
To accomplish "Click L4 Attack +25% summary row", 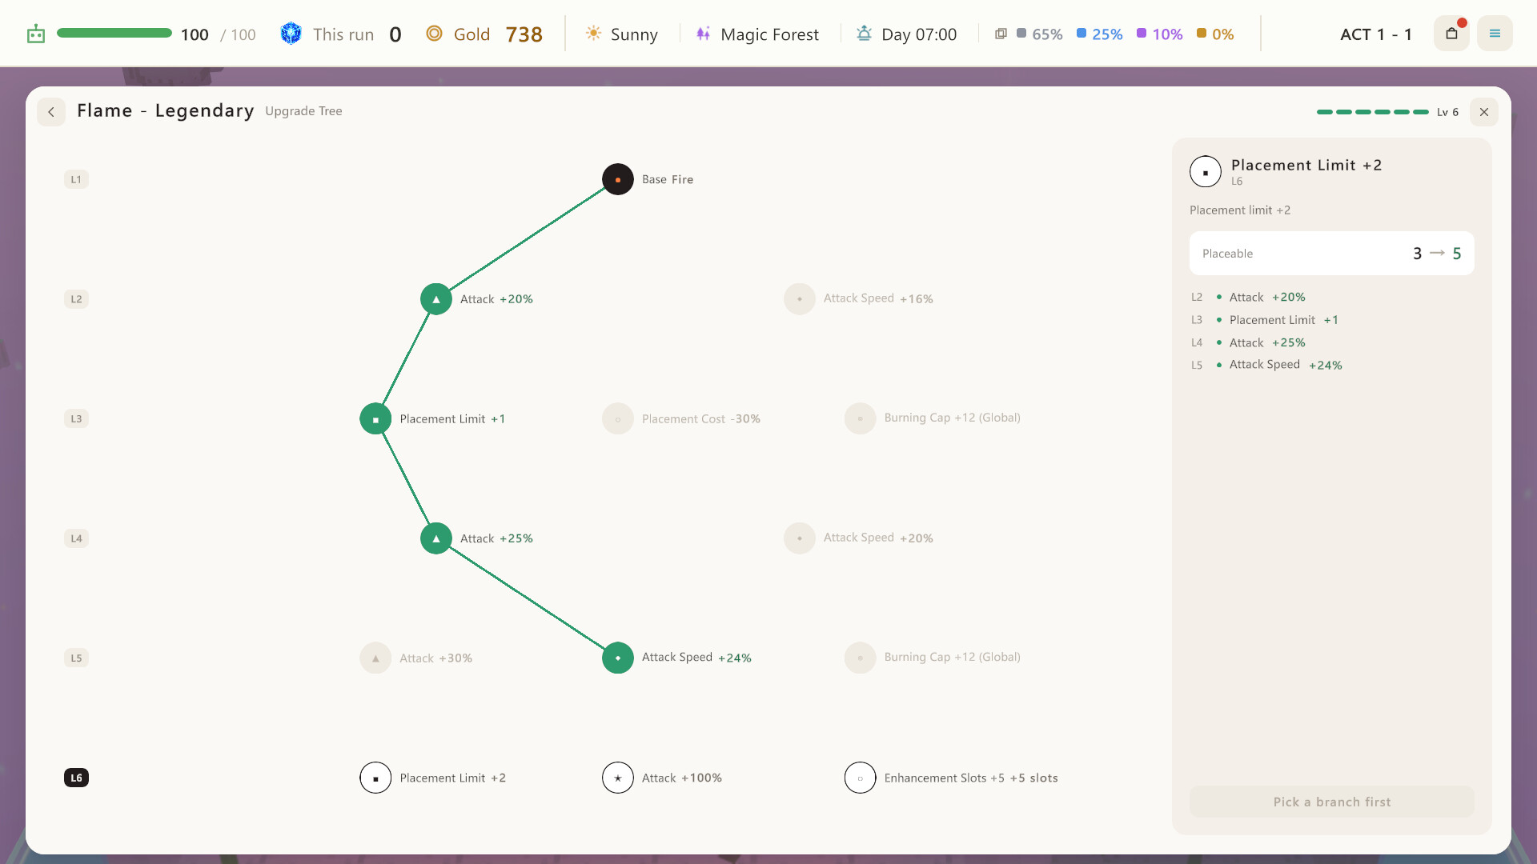I will (1249, 342).
